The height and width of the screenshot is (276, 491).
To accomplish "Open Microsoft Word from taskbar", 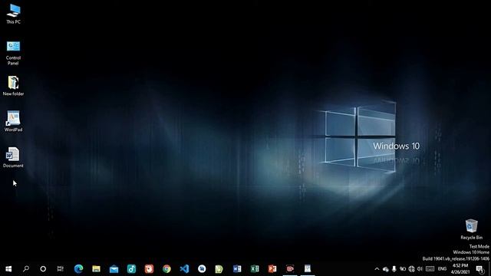I will [x=237, y=268].
